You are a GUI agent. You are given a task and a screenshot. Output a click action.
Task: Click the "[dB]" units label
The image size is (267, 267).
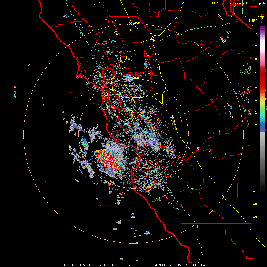point(253,20)
